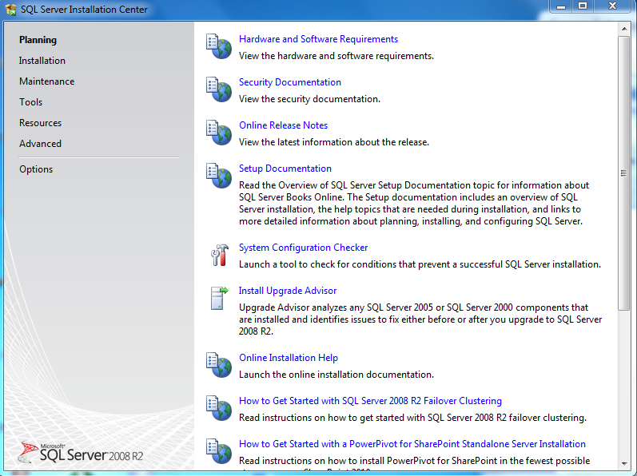Click 'Launch the online installation documentation.' text
Image resolution: width=637 pixels, height=476 pixels.
coord(336,375)
